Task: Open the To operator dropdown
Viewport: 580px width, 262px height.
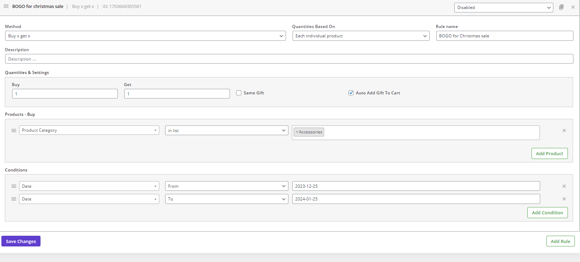Action: [227, 199]
